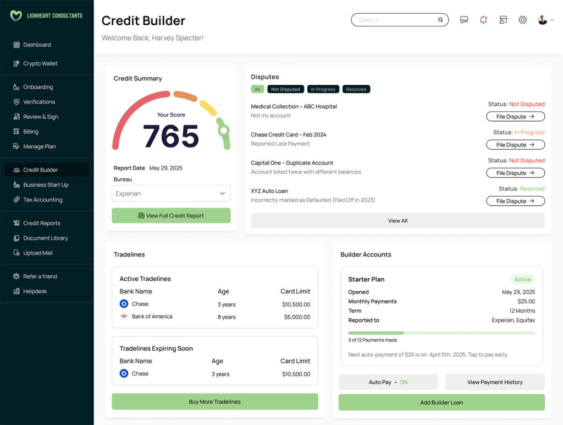Click the View Full Credit Report button
Viewport: 563px width, 425px height.
pyautogui.click(x=171, y=216)
